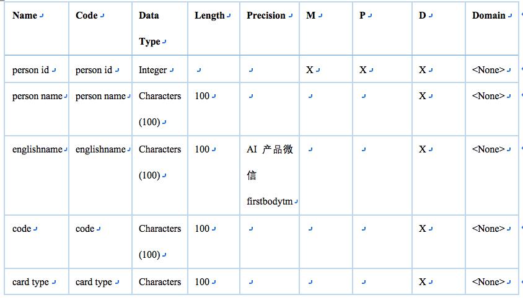The width and height of the screenshot is (523, 300).
Task: Click the <None> domain in card type row
Action: pyautogui.click(x=488, y=282)
